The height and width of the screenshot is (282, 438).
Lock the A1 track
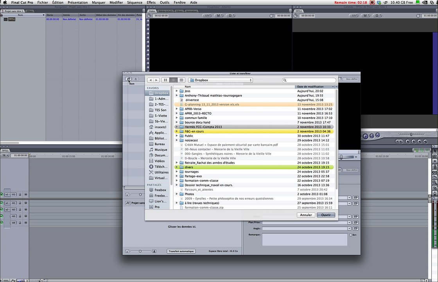(20, 203)
